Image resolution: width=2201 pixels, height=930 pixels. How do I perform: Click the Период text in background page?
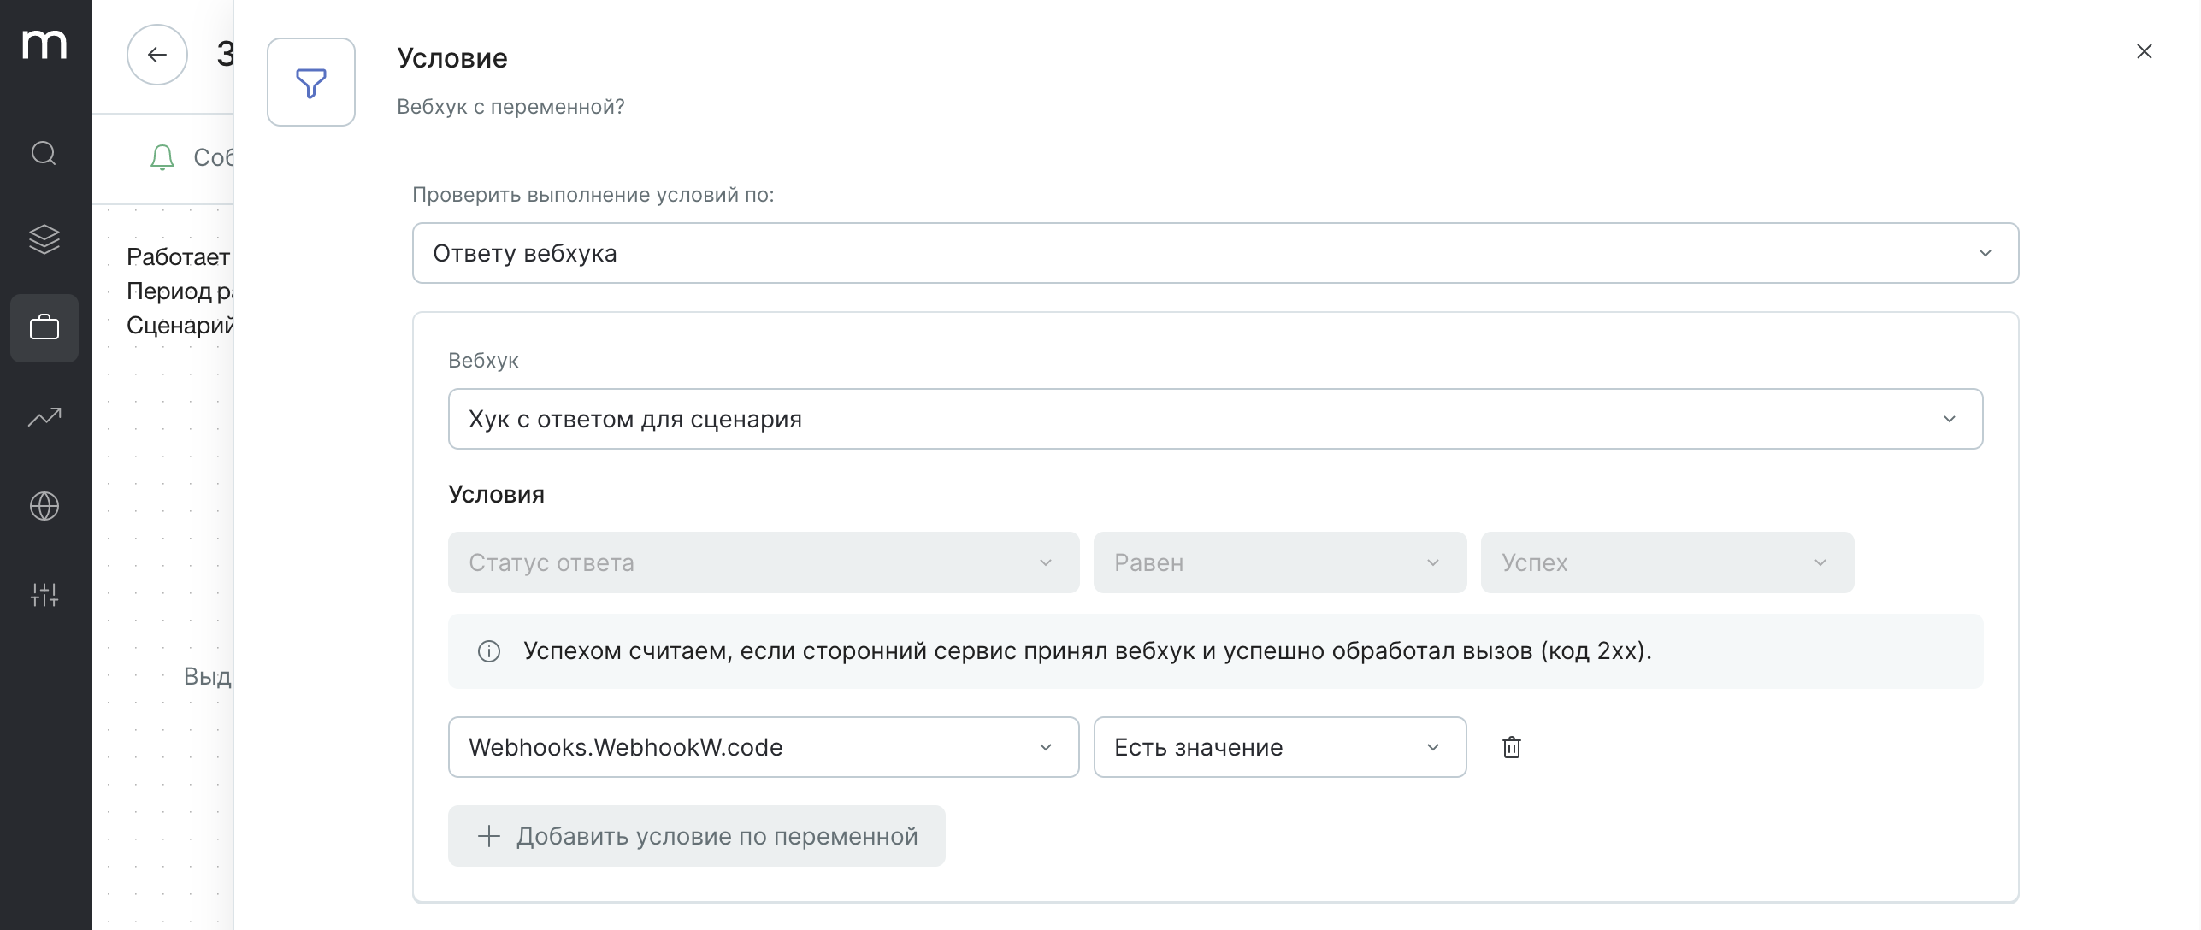tap(169, 291)
